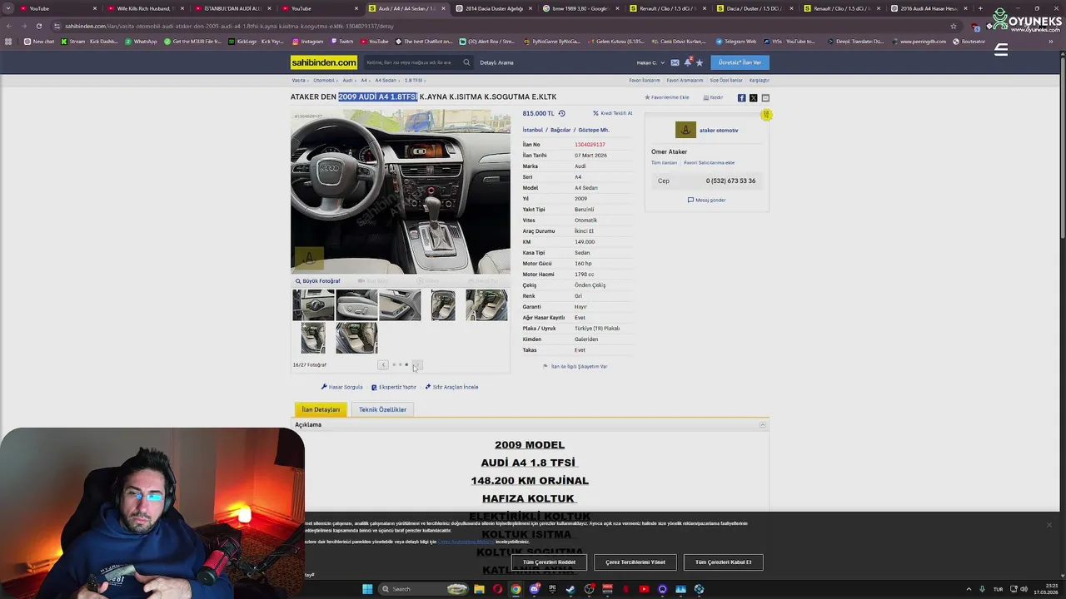Click Kredi Teklifi Al link
Image resolution: width=1066 pixels, height=599 pixels.
coord(612,113)
